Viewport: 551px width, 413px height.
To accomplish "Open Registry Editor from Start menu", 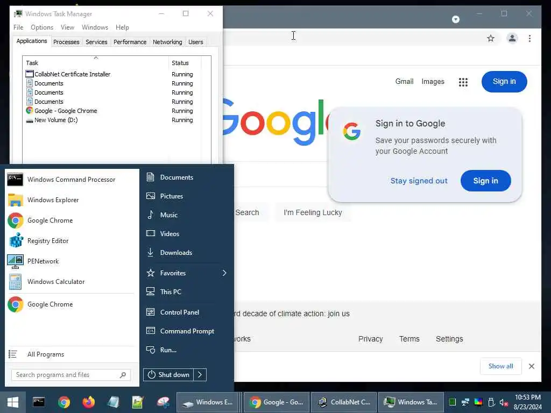I will (72, 241).
